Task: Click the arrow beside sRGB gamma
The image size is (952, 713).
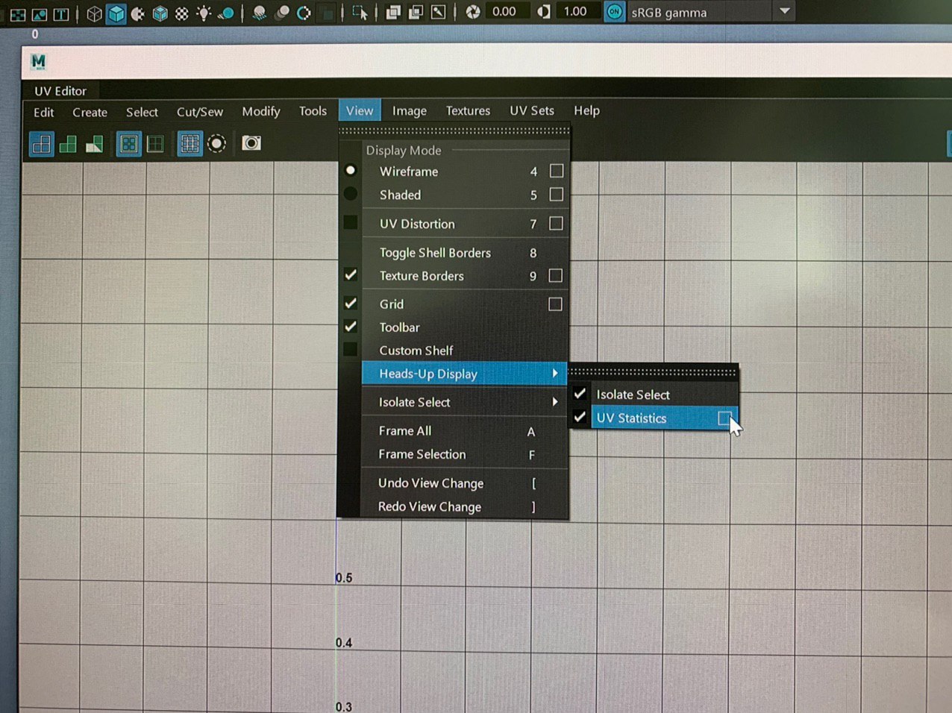Action: [784, 11]
